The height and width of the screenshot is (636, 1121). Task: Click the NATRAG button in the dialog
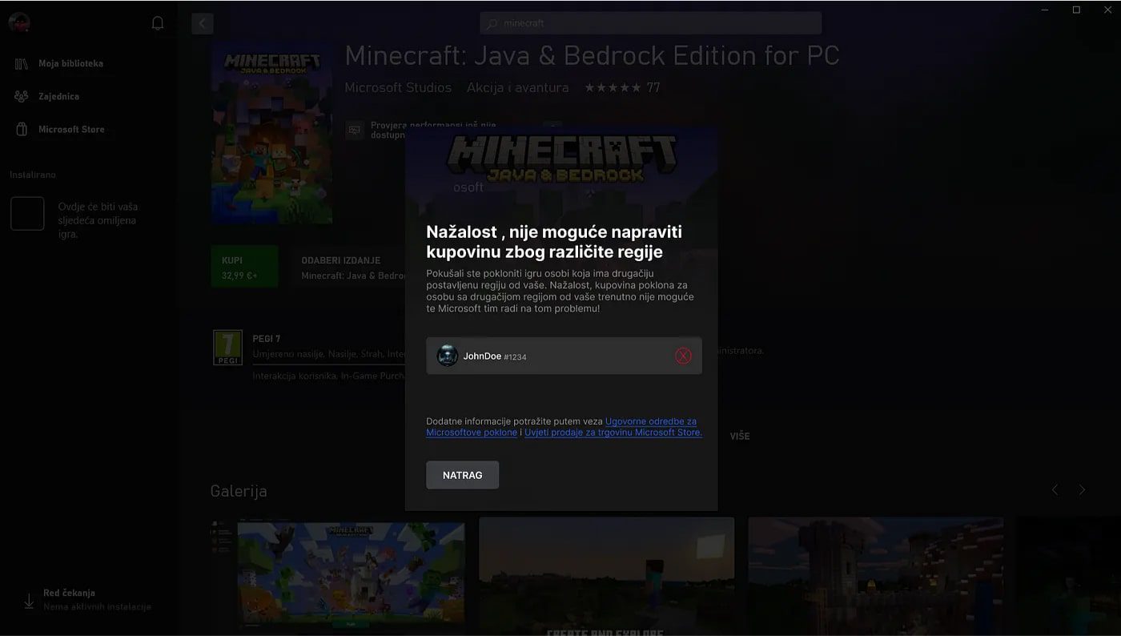pyautogui.click(x=462, y=475)
